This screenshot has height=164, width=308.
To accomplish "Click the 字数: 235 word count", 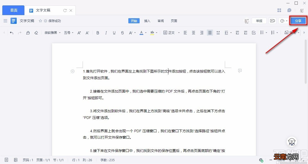I will pyautogui.click(x=108, y=160).
